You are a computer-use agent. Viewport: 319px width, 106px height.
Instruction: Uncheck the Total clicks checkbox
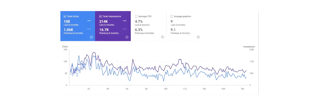coord(65,16)
